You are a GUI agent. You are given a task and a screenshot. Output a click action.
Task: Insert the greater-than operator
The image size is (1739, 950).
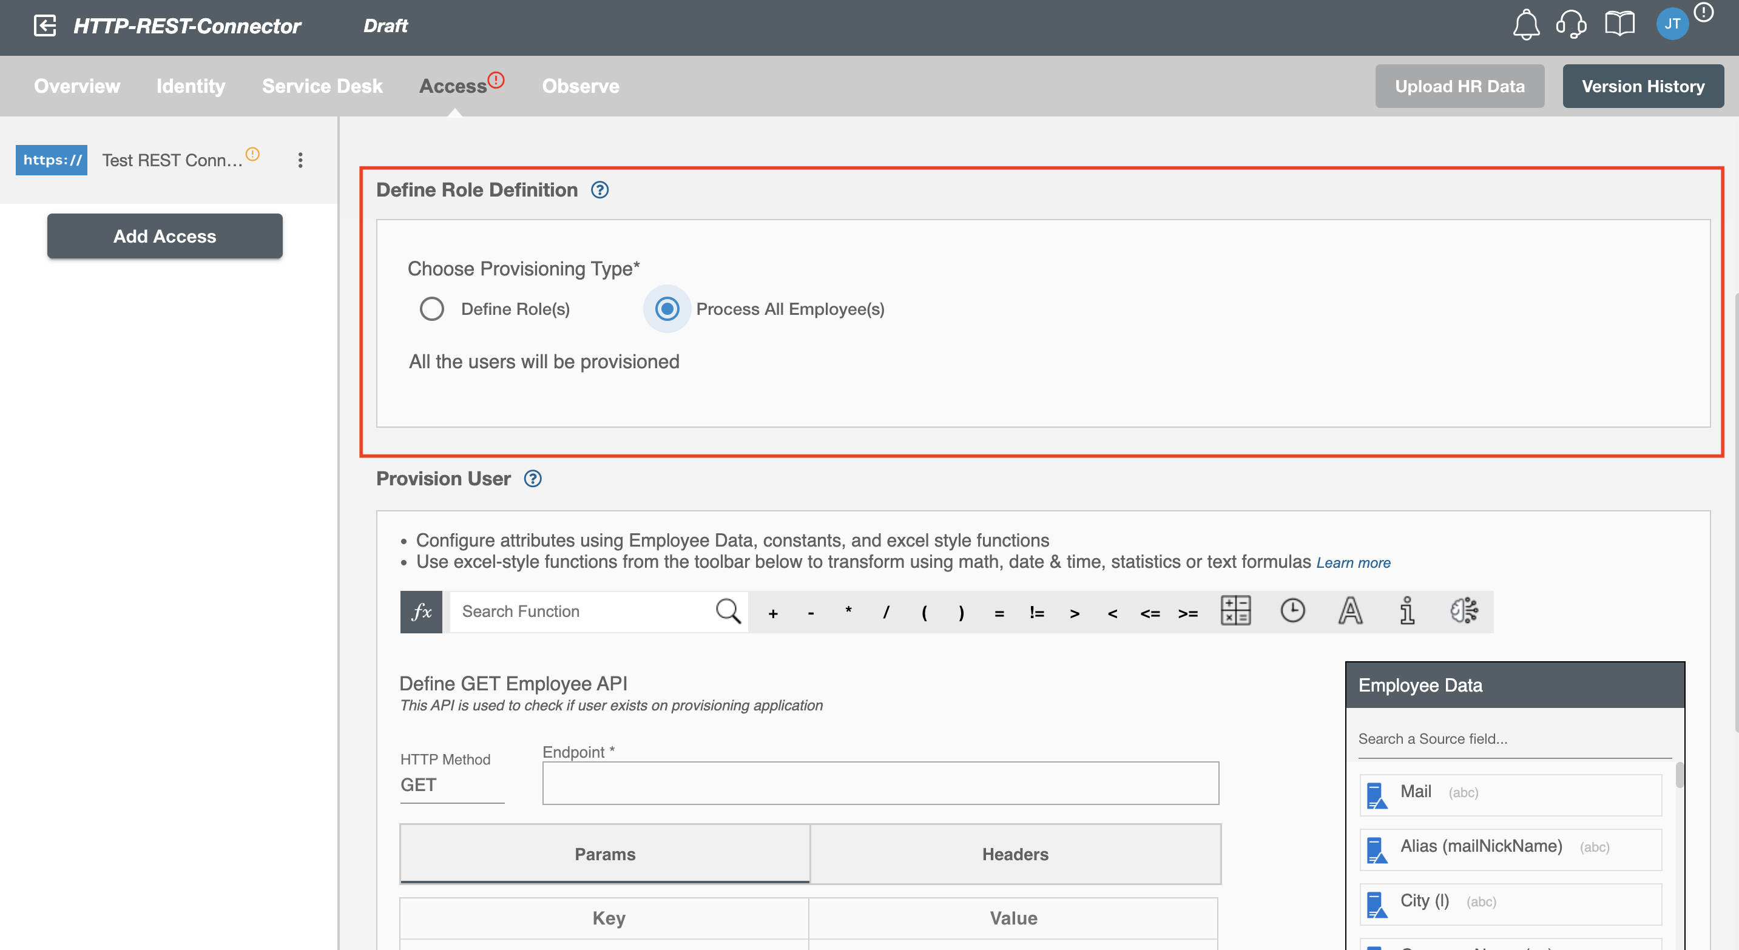point(1075,613)
